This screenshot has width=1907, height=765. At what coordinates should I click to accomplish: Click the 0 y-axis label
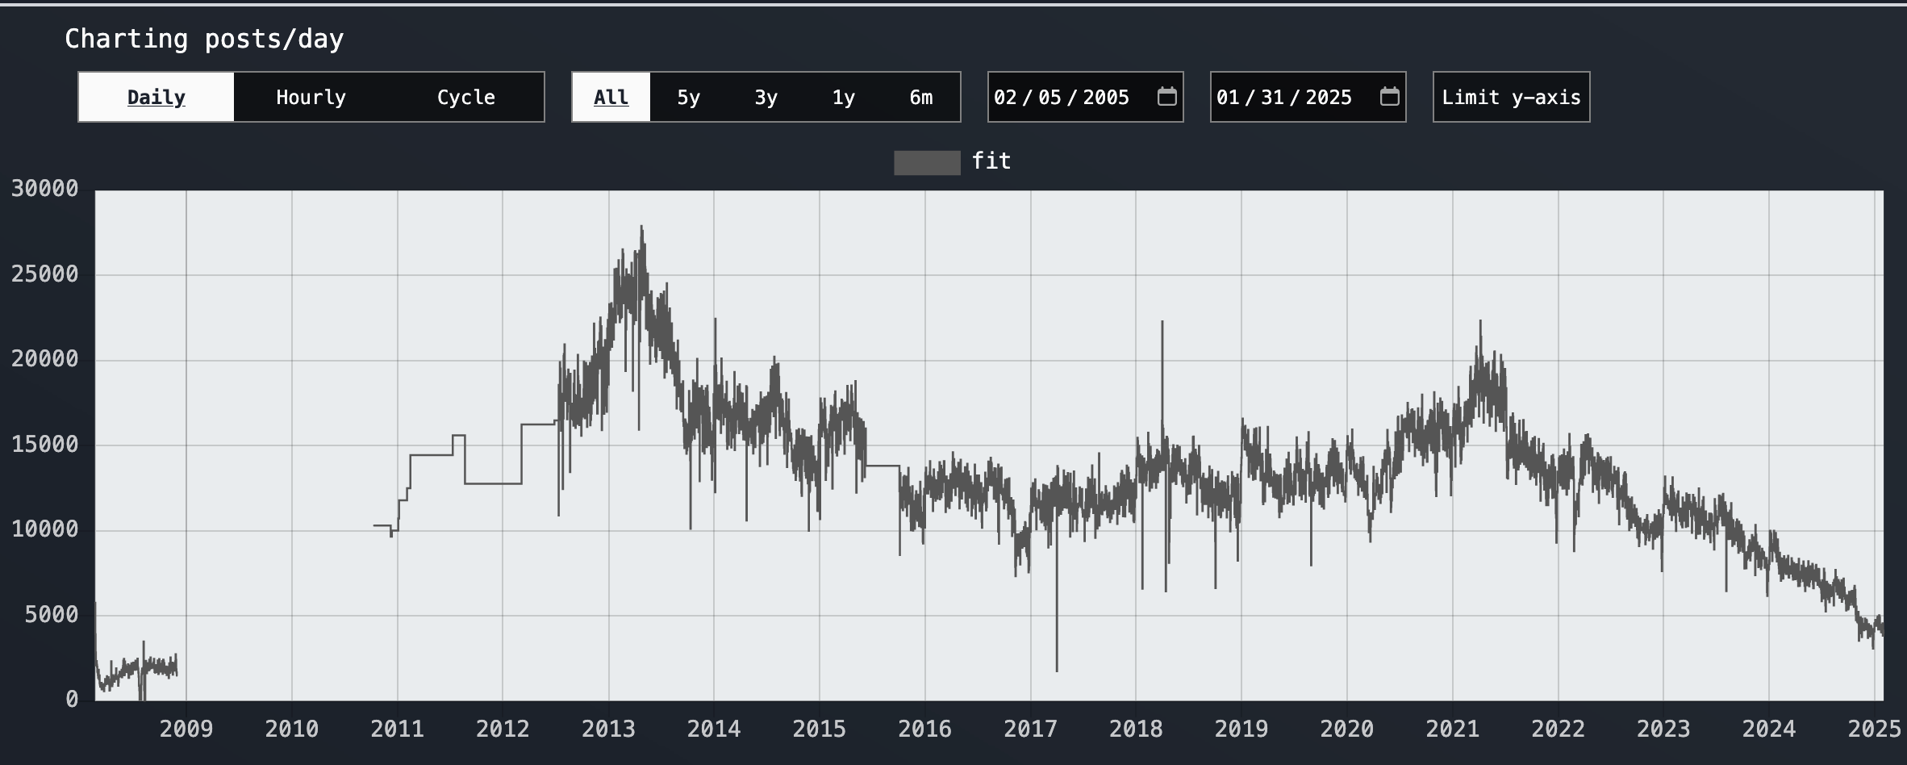coord(72,700)
